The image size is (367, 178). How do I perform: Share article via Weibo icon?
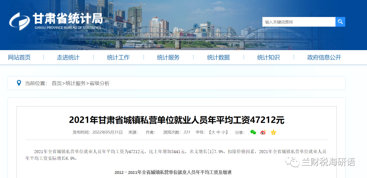point(263,133)
